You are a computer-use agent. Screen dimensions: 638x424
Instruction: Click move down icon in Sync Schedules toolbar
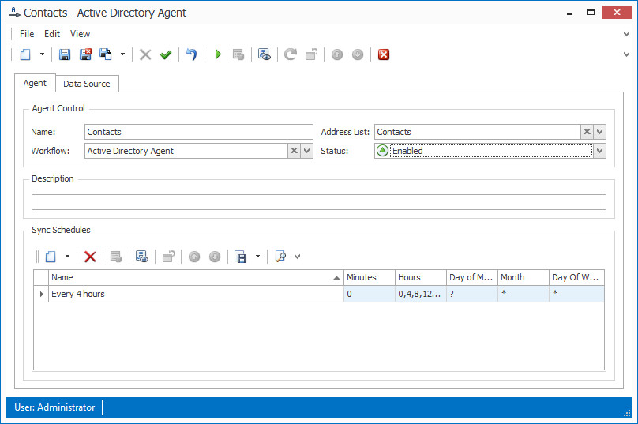[x=215, y=257]
